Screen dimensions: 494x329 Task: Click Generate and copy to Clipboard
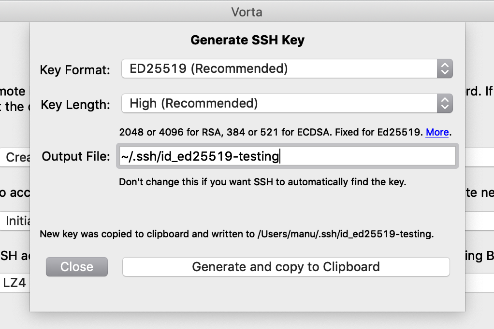click(286, 267)
